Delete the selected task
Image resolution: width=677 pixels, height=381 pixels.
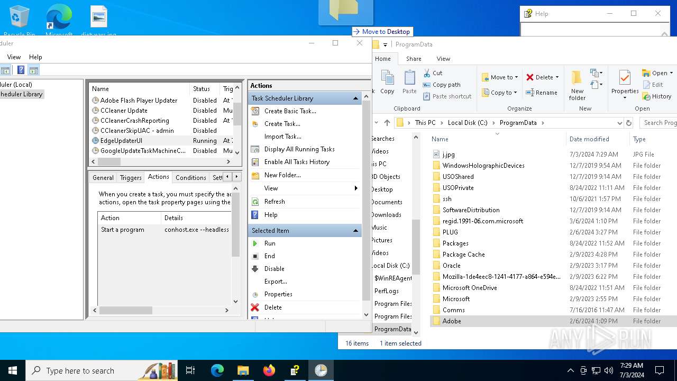273,307
